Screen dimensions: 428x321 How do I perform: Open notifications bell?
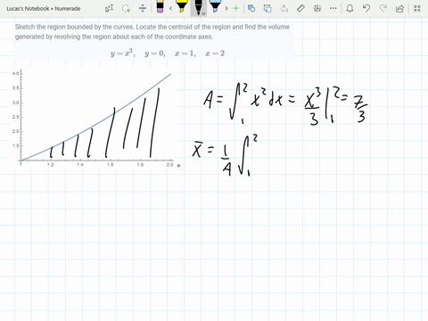(350, 8)
